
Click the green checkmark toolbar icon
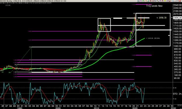(143, 1)
